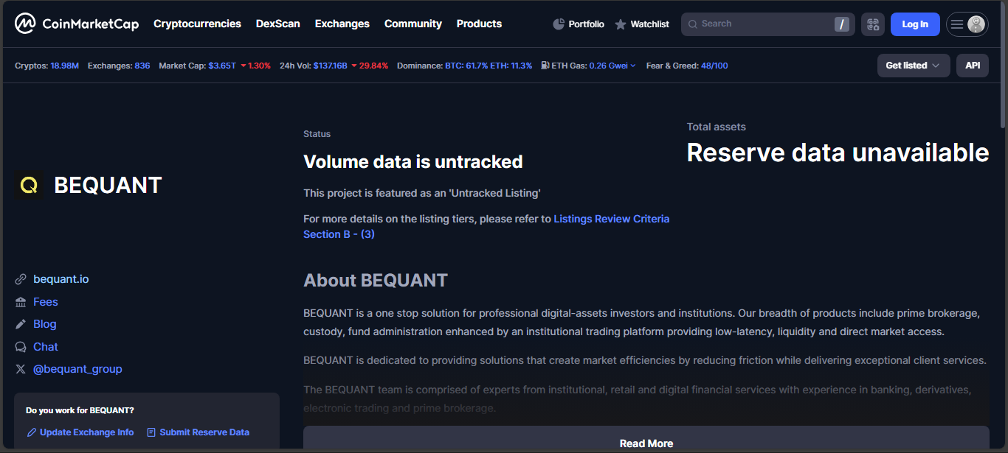Click the 'Do you work for BEQUANT?' text
The width and height of the screenshot is (1008, 453).
(x=80, y=410)
